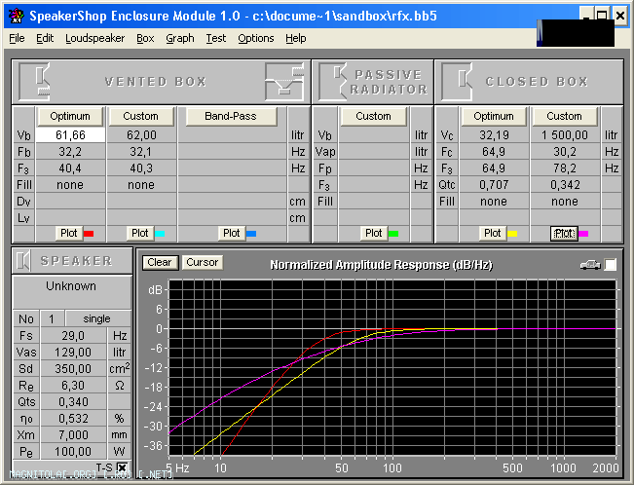Viewport: 634px width, 485px height.
Task: Plot the Band-Pass curve (blue)
Action: coord(231,234)
